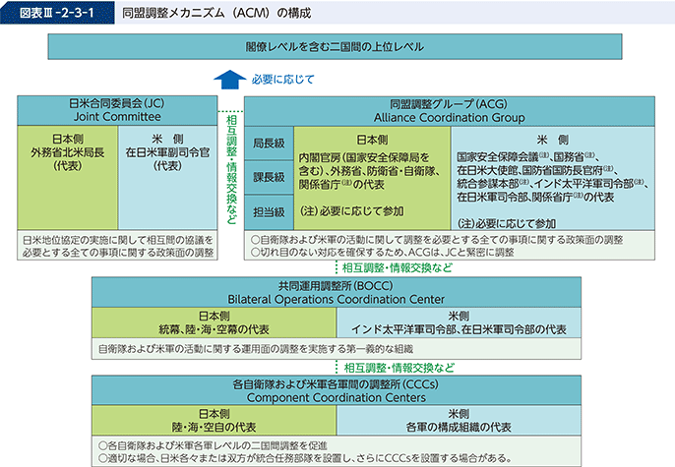Click the ACG 米側 国家安全保障会議 member box
Image resolution: width=675 pixels, height=467 pixels.
click(x=549, y=177)
